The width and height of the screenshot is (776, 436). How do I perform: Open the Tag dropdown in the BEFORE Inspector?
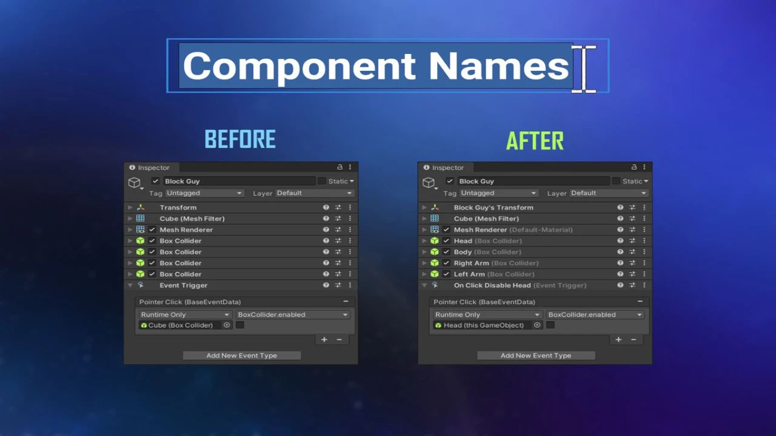(x=204, y=193)
